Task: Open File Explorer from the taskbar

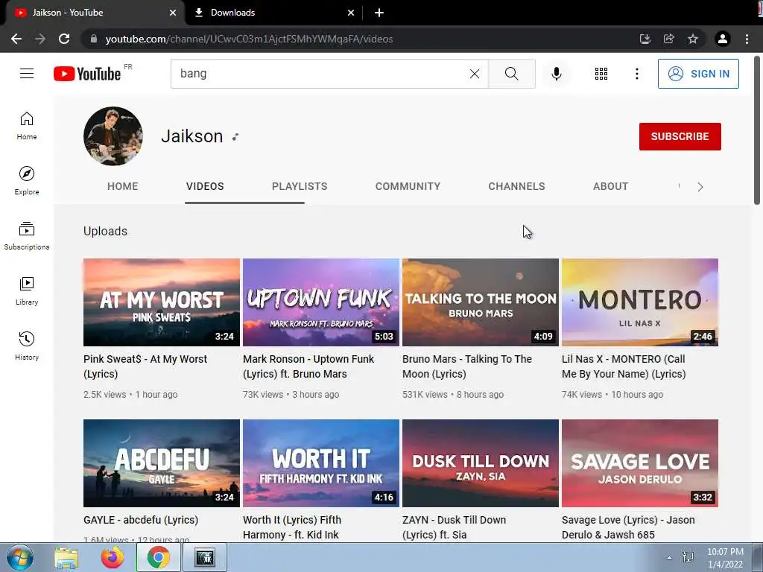Action: (x=66, y=557)
